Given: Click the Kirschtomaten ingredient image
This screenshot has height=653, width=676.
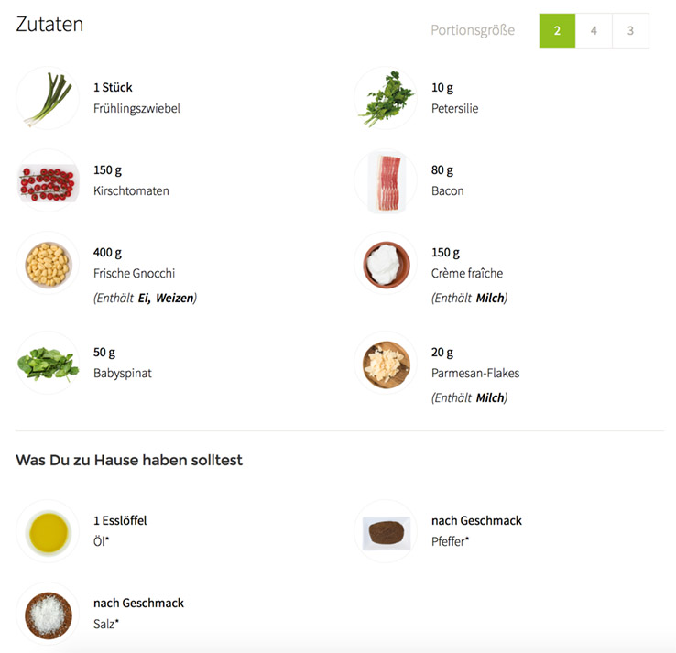Looking at the screenshot, I should pyautogui.click(x=48, y=180).
